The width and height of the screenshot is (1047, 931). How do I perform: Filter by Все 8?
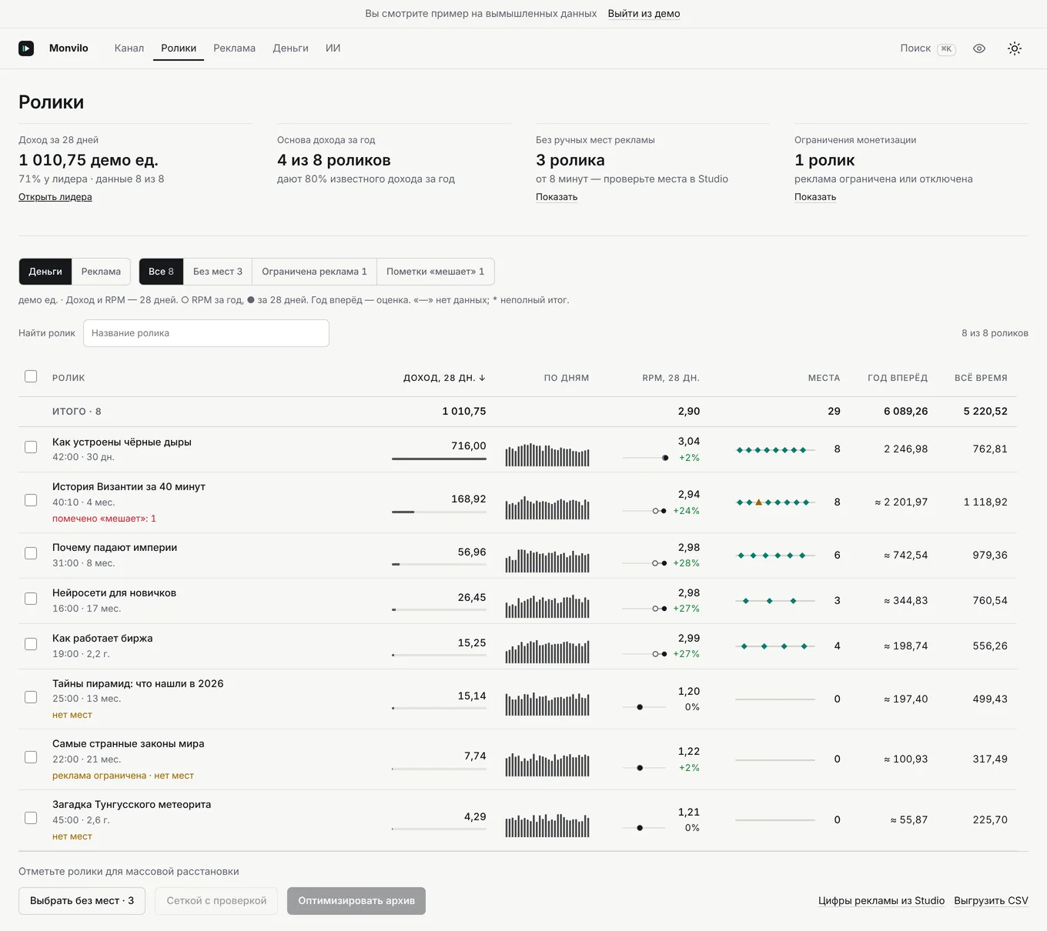tap(161, 272)
